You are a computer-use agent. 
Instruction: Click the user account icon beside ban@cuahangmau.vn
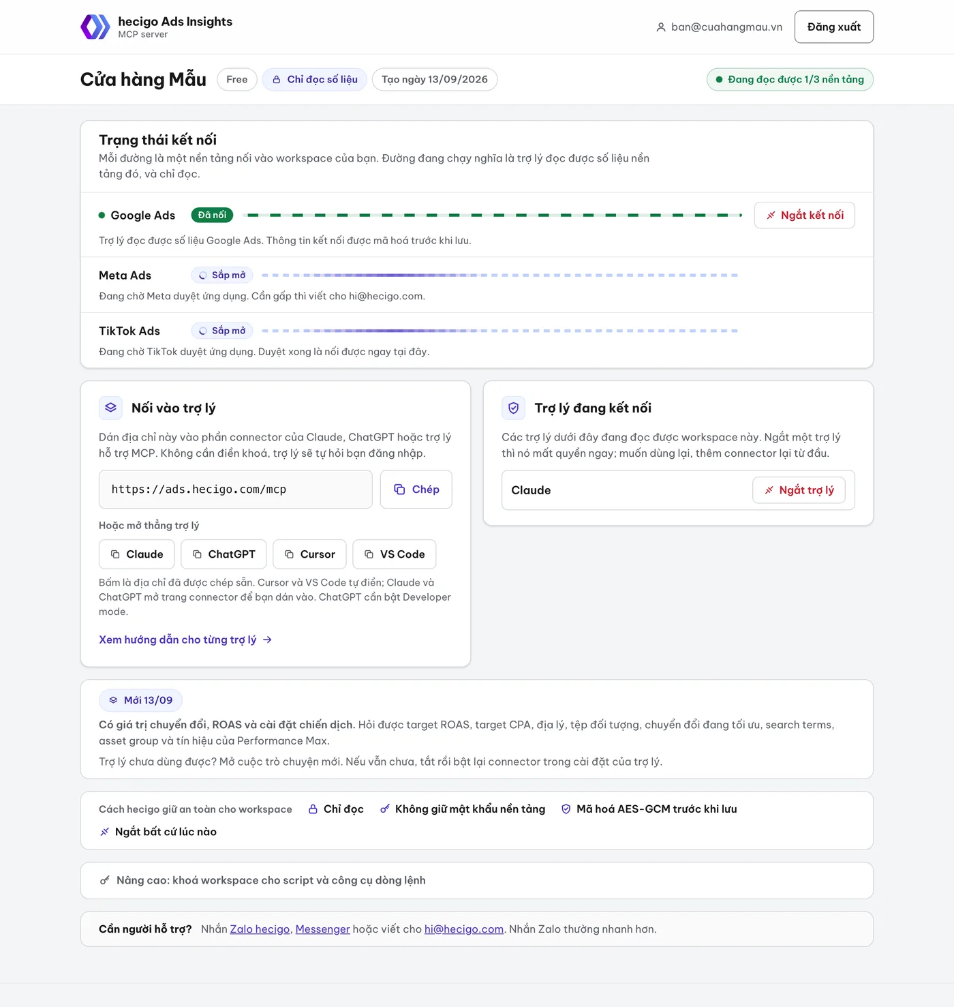(660, 27)
